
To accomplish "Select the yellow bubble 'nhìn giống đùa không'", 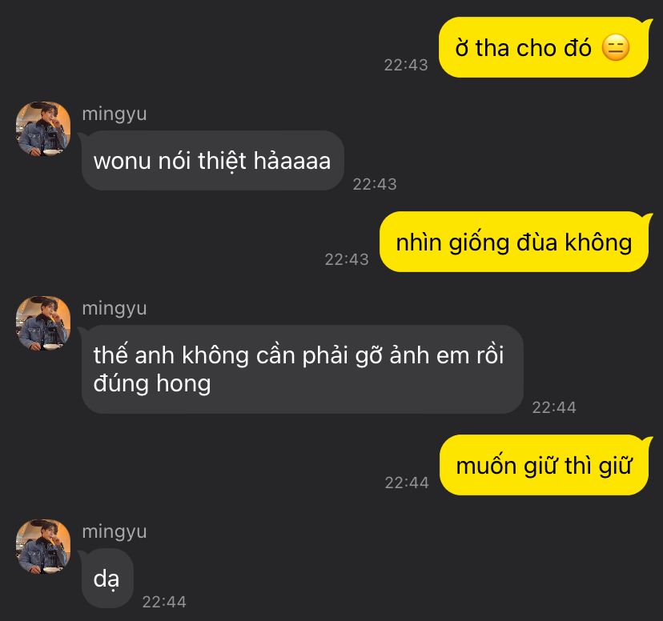I will click(x=514, y=242).
